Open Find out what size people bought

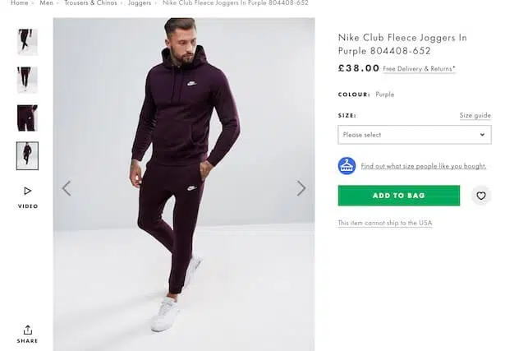(x=423, y=166)
